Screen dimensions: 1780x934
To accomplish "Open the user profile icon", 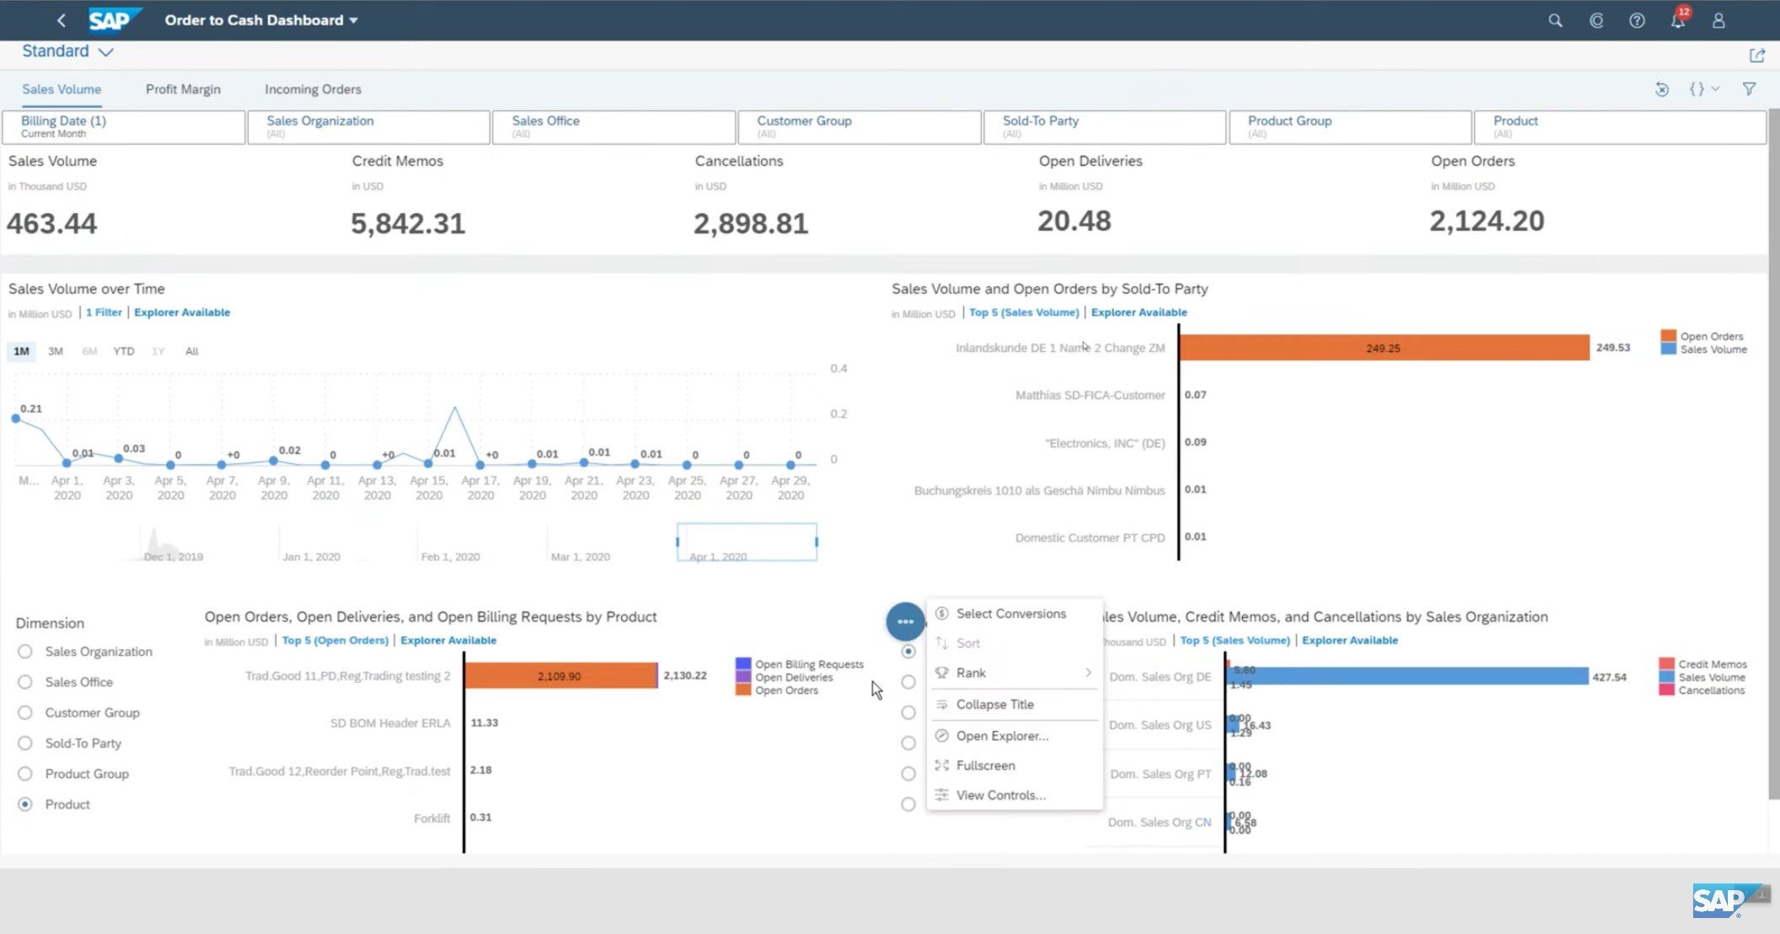I will pos(1718,20).
